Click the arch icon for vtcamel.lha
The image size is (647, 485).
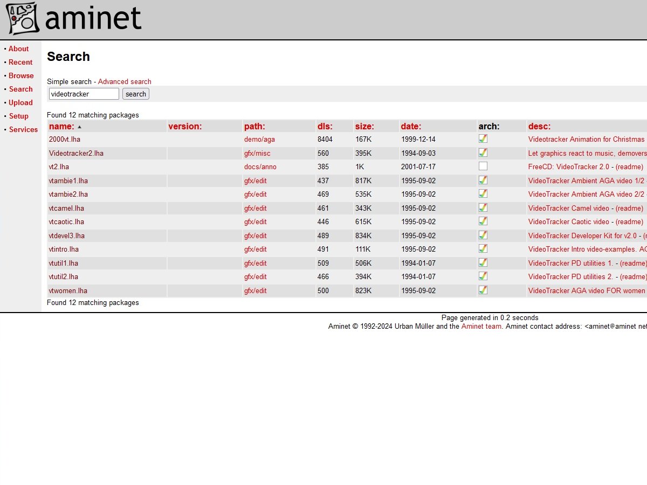[x=483, y=208]
